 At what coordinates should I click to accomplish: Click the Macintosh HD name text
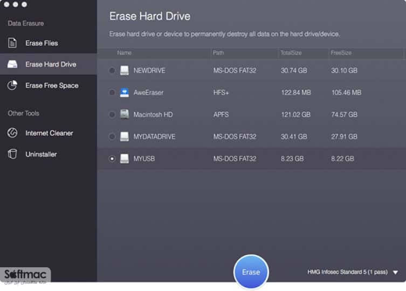(153, 114)
